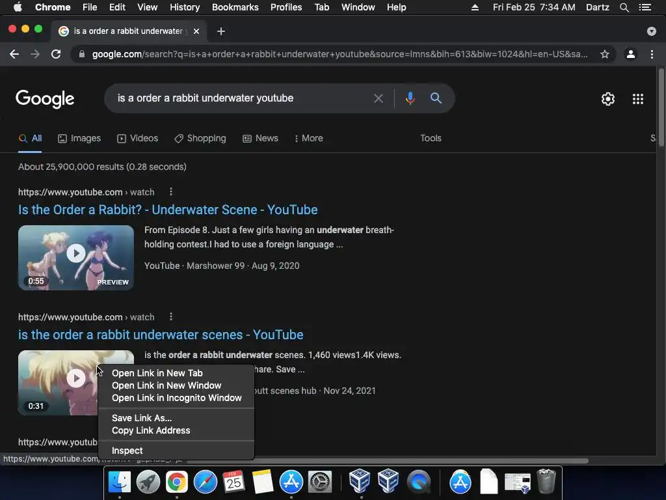The width and height of the screenshot is (666, 500).
Task: Open Finder from the dock
Action: pos(120,482)
